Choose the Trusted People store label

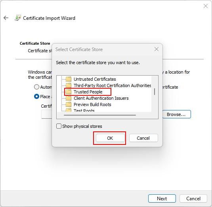coord(88,92)
